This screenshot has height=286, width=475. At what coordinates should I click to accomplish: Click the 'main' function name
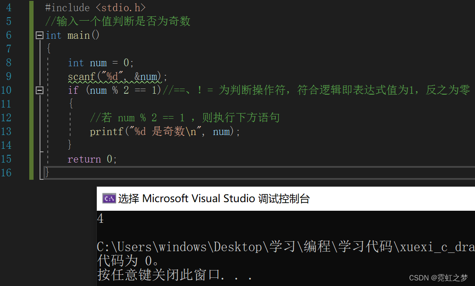[x=79, y=35]
